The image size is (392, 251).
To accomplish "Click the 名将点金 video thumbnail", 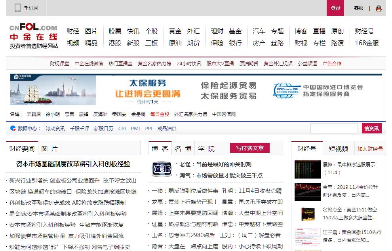I will [x=307, y=214].
